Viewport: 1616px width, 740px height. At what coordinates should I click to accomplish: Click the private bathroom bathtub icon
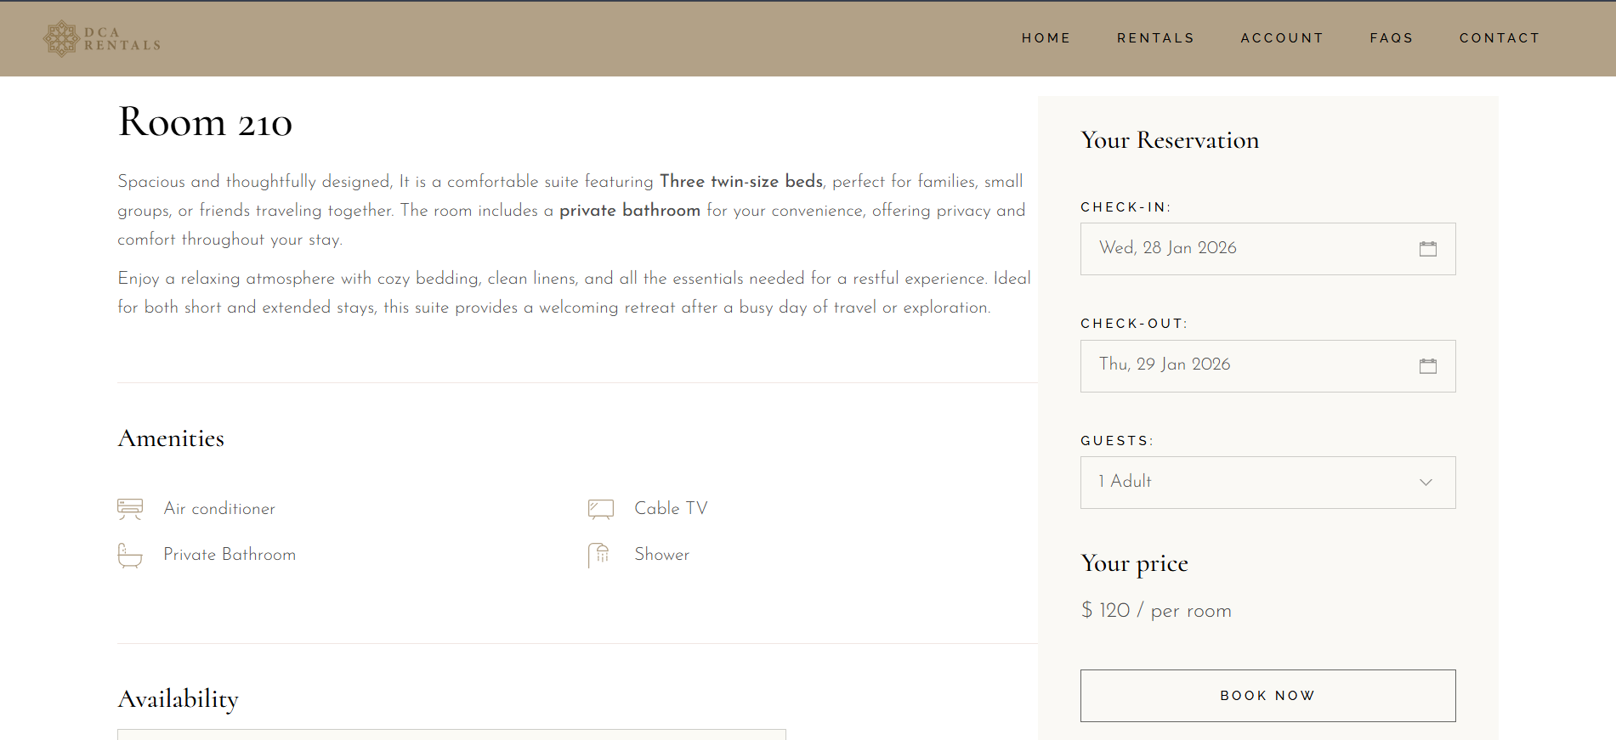[130, 555]
